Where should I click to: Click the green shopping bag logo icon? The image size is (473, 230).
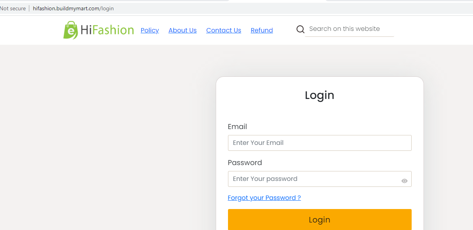click(70, 30)
